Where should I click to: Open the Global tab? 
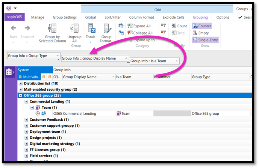(91, 17)
